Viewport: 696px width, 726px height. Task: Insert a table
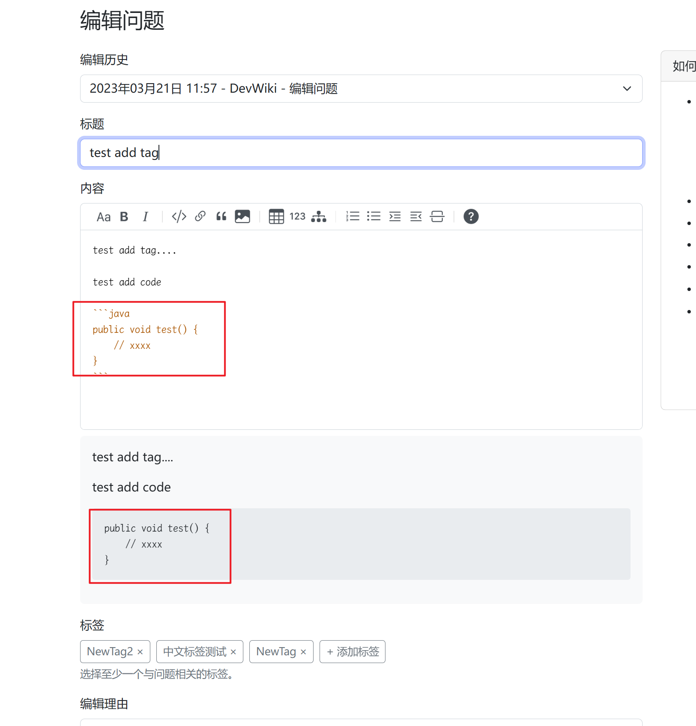point(276,216)
